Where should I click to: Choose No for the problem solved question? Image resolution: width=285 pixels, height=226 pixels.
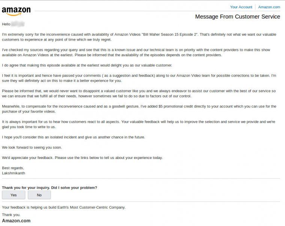[x=39, y=195]
